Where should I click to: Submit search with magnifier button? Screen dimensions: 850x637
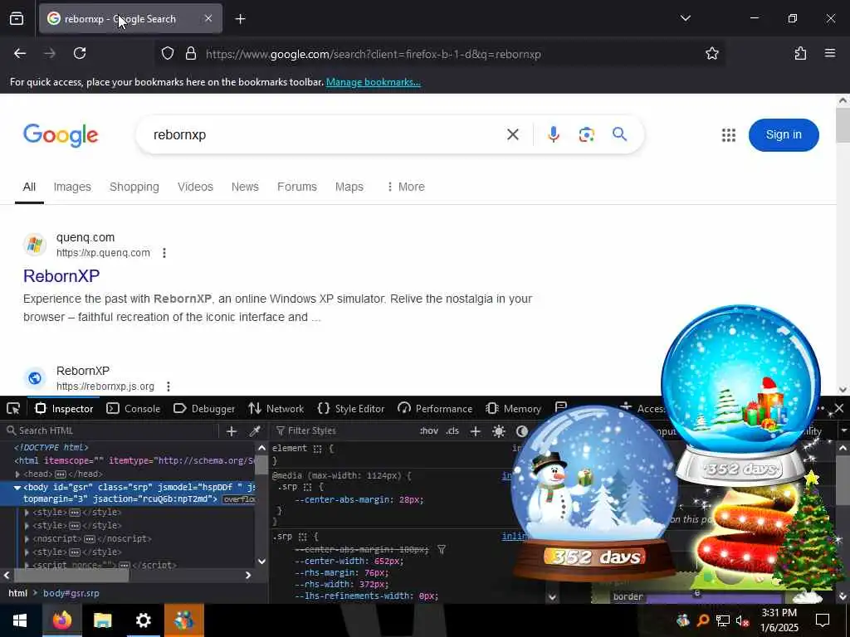pos(619,134)
